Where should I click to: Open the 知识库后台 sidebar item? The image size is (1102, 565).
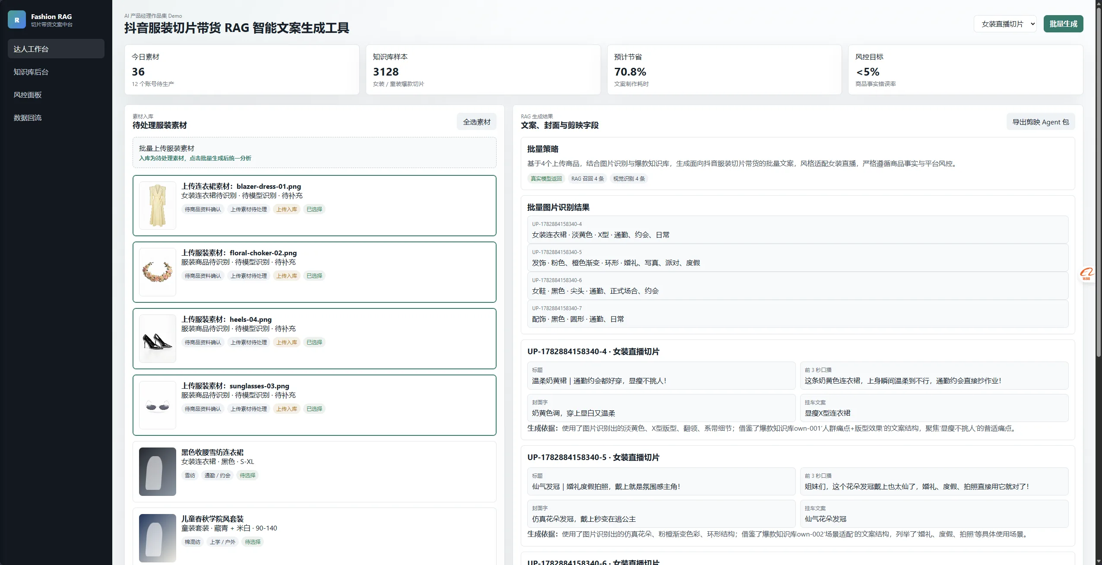pyautogui.click(x=56, y=72)
